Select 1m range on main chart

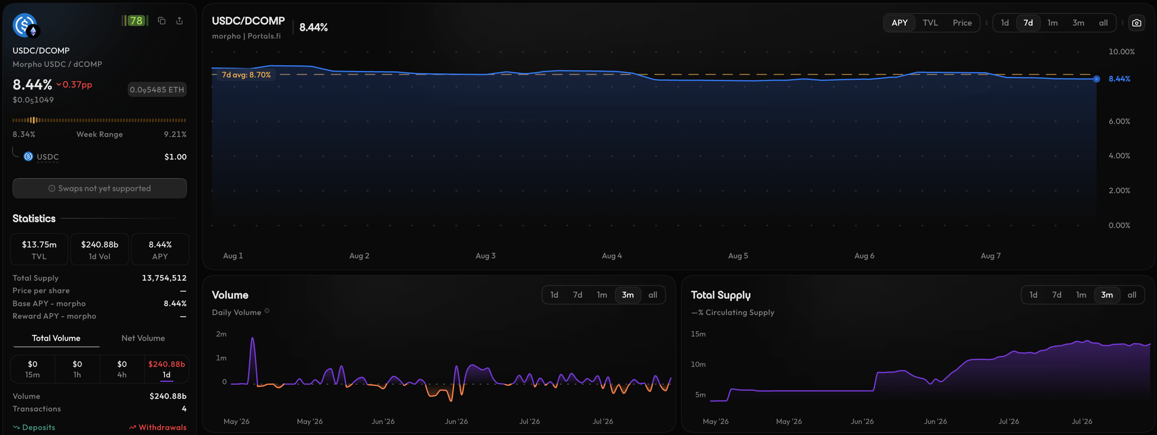(1052, 23)
